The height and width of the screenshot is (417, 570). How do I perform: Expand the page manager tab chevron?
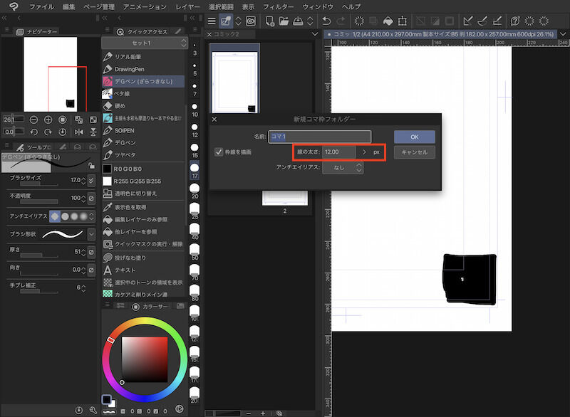click(x=315, y=34)
